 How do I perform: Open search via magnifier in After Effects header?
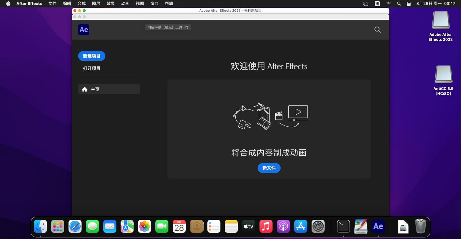pyautogui.click(x=377, y=30)
